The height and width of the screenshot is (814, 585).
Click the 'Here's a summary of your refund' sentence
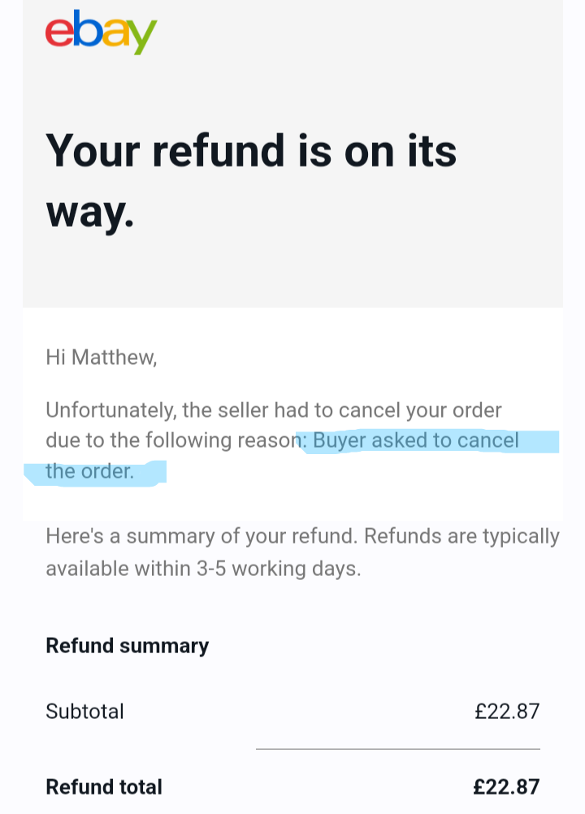click(201, 535)
